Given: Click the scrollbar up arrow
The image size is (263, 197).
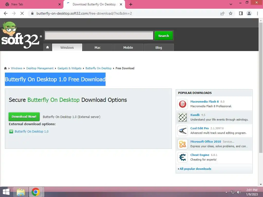Looking at the screenshot, I should pyautogui.click(x=261, y=20).
